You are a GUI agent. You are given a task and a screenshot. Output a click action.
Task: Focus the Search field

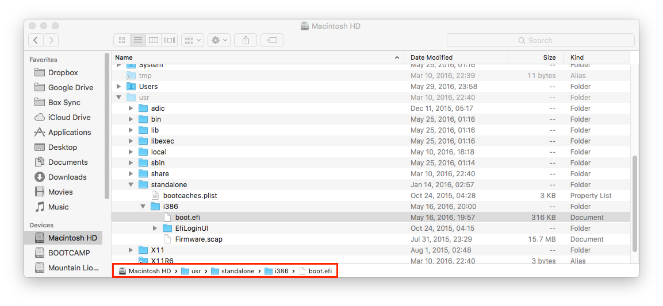(x=541, y=41)
